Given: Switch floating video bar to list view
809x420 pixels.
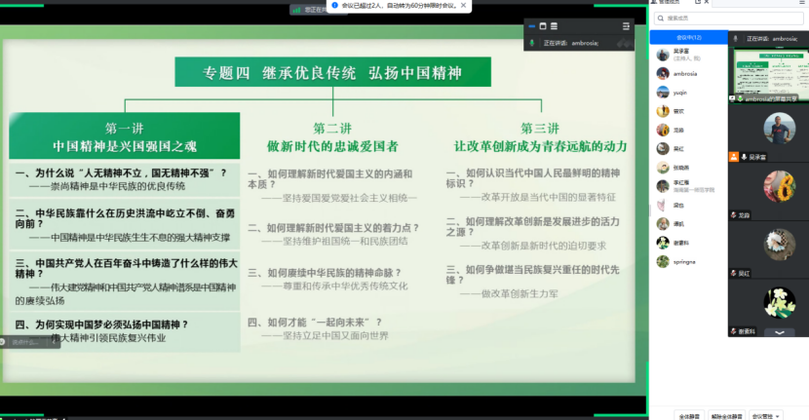Looking at the screenshot, I should 556,25.
